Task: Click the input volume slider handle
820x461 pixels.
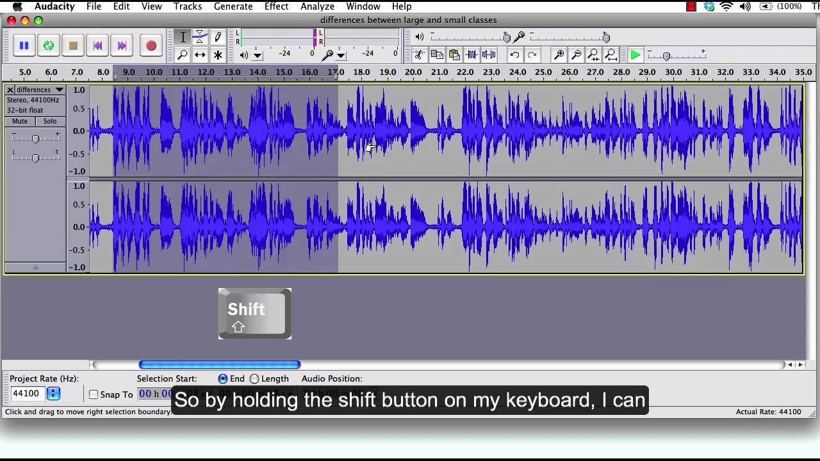Action: pyautogui.click(x=606, y=37)
